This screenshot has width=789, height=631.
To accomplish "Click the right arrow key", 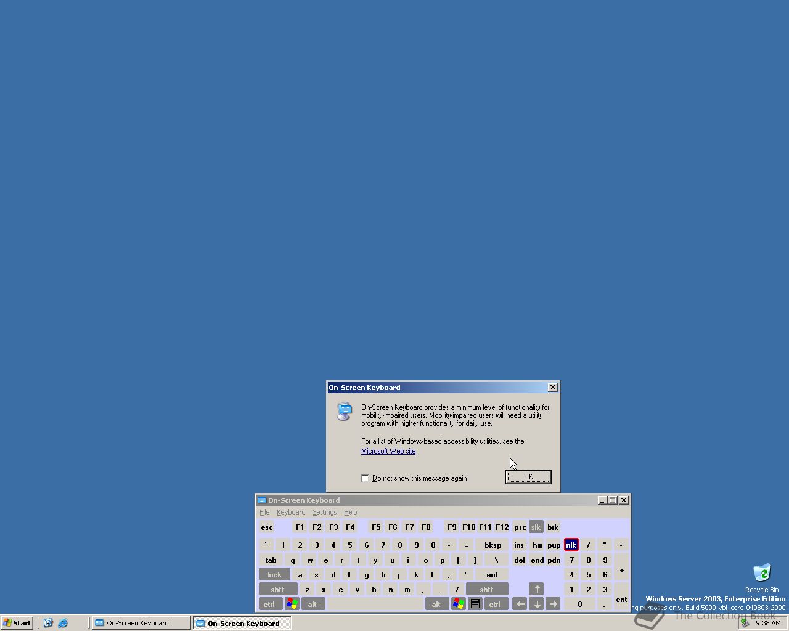I will [x=553, y=604].
